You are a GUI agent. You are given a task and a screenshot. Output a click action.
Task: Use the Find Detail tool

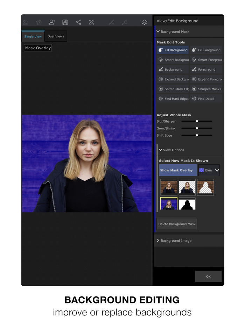click(x=206, y=99)
